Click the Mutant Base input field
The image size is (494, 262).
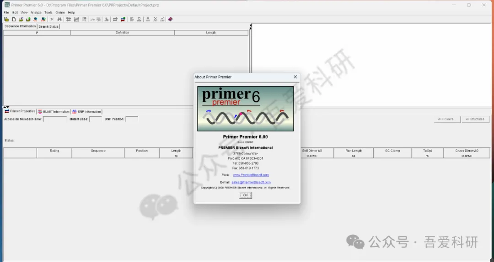(96, 119)
